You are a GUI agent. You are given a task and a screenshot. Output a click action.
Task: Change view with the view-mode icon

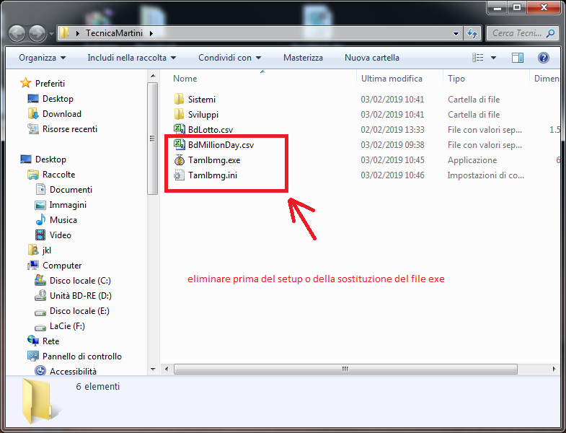pyautogui.click(x=477, y=58)
